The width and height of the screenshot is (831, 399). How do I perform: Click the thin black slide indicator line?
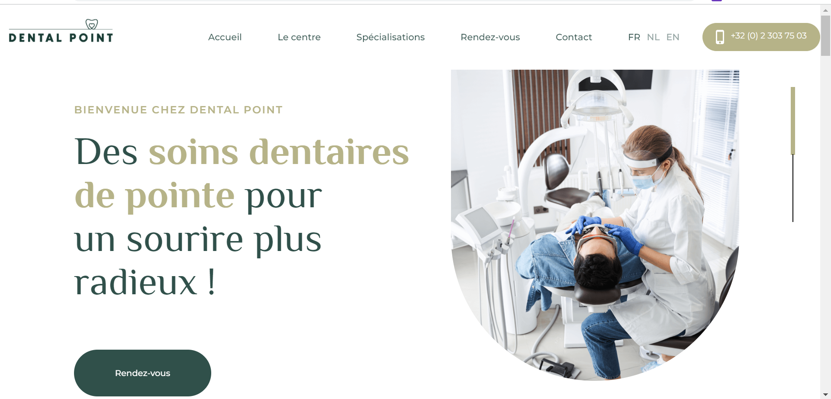(x=793, y=188)
